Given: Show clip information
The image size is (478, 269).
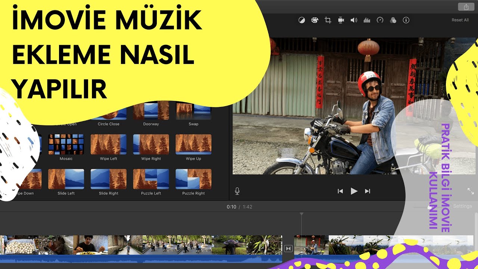Looking at the screenshot, I should [x=406, y=20].
